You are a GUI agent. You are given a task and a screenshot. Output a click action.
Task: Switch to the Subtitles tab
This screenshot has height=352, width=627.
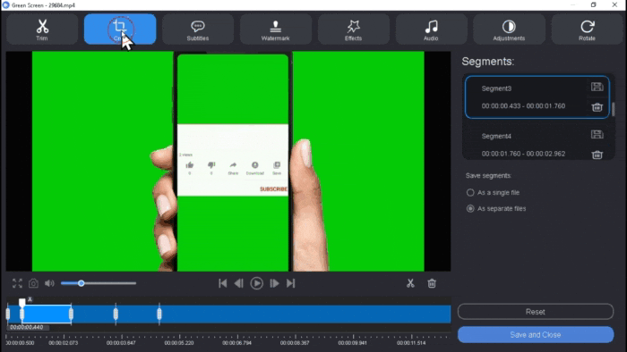click(x=198, y=29)
